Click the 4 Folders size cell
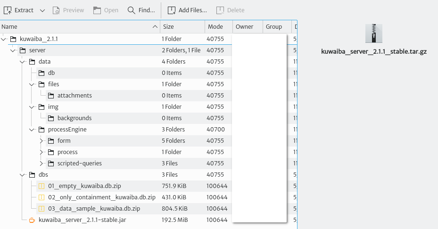Viewport: 438px width, 229px height. click(174, 62)
